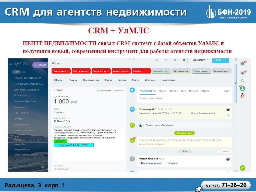The height and width of the screenshot is (192, 256).
Task: Expand the Ещё dropdown in timeline
Action: (227, 91)
